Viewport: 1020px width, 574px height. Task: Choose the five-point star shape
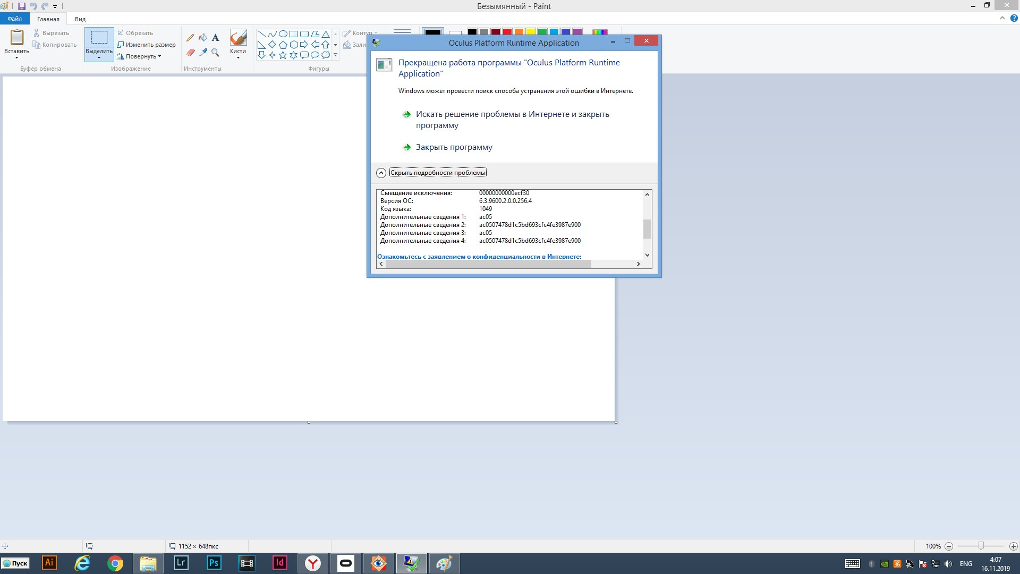tap(283, 55)
